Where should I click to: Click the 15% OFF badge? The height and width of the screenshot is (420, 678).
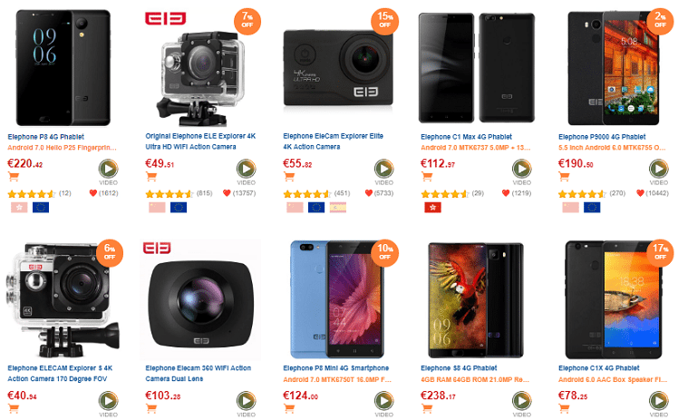[384, 20]
